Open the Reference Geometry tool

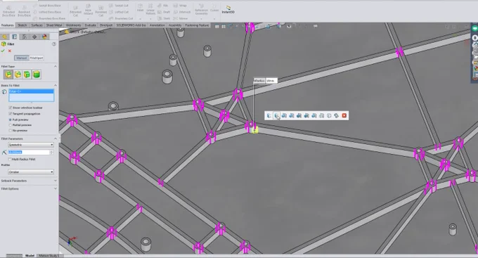pyautogui.click(x=201, y=9)
